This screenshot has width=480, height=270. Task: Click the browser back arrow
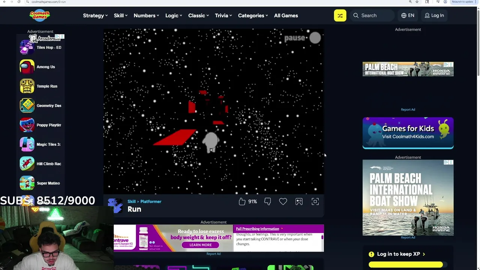4,2
